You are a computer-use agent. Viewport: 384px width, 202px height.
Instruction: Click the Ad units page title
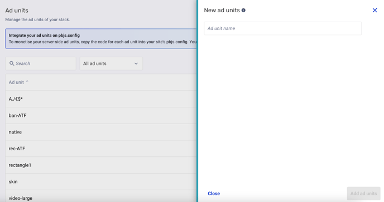[17, 11]
